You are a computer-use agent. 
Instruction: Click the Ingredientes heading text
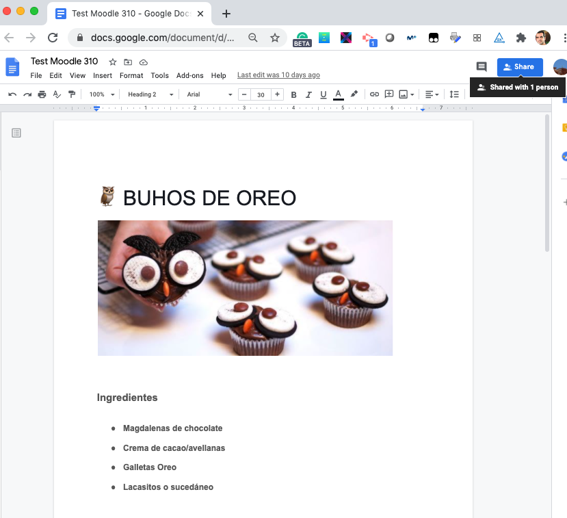pyautogui.click(x=127, y=398)
